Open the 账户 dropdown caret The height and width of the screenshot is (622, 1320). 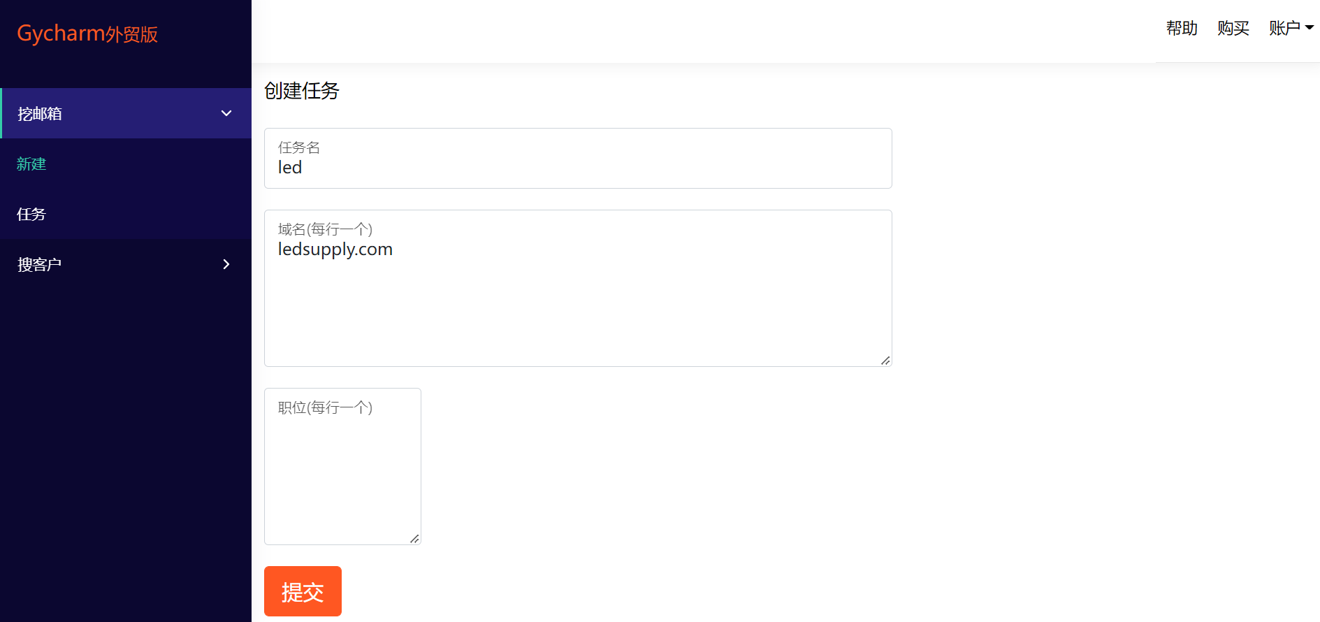pos(1310,28)
